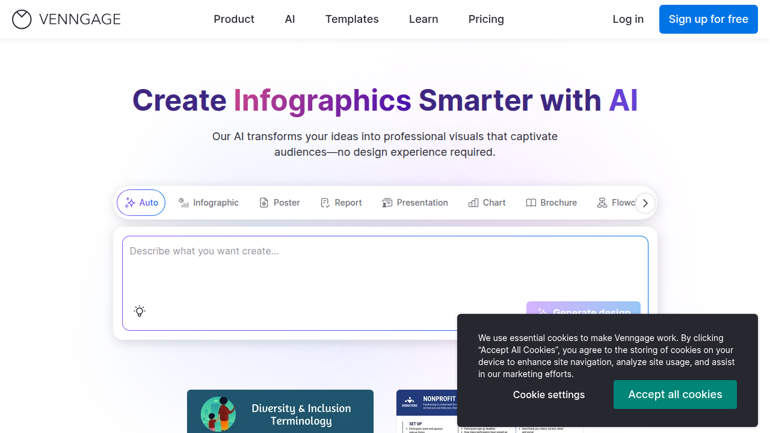The height and width of the screenshot is (433, 770).
Task: Open the Templates menu
Action: coord(352,19)
